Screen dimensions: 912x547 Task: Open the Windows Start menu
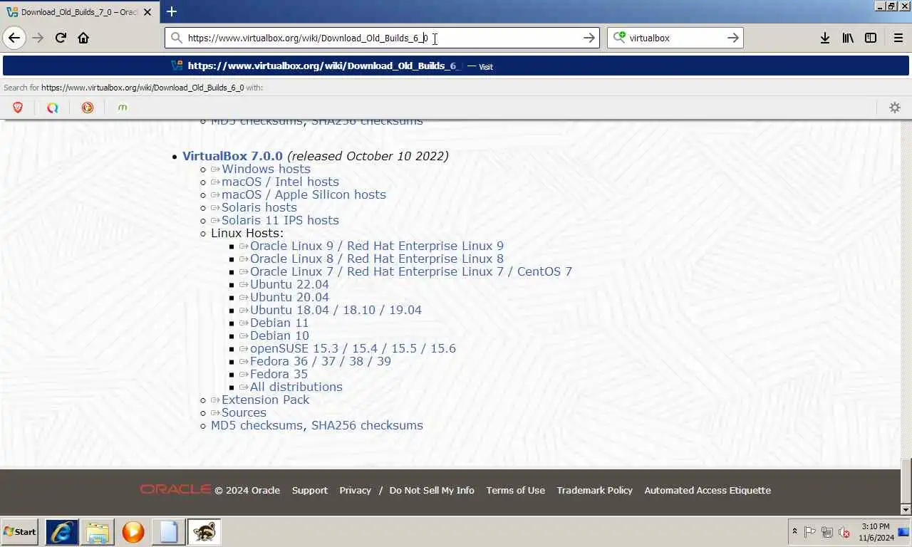[20, 531]
